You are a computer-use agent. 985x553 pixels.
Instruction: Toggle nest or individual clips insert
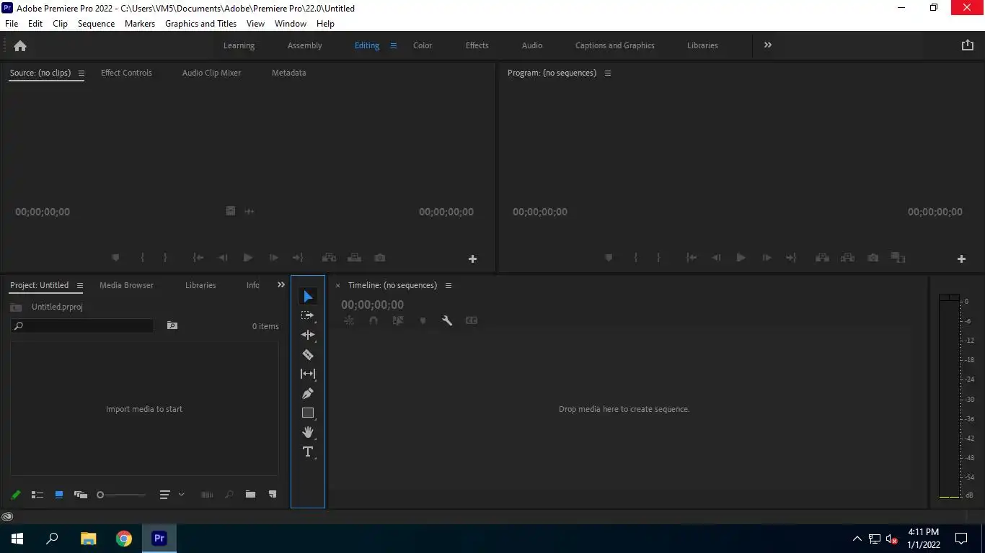pos(349,320)
